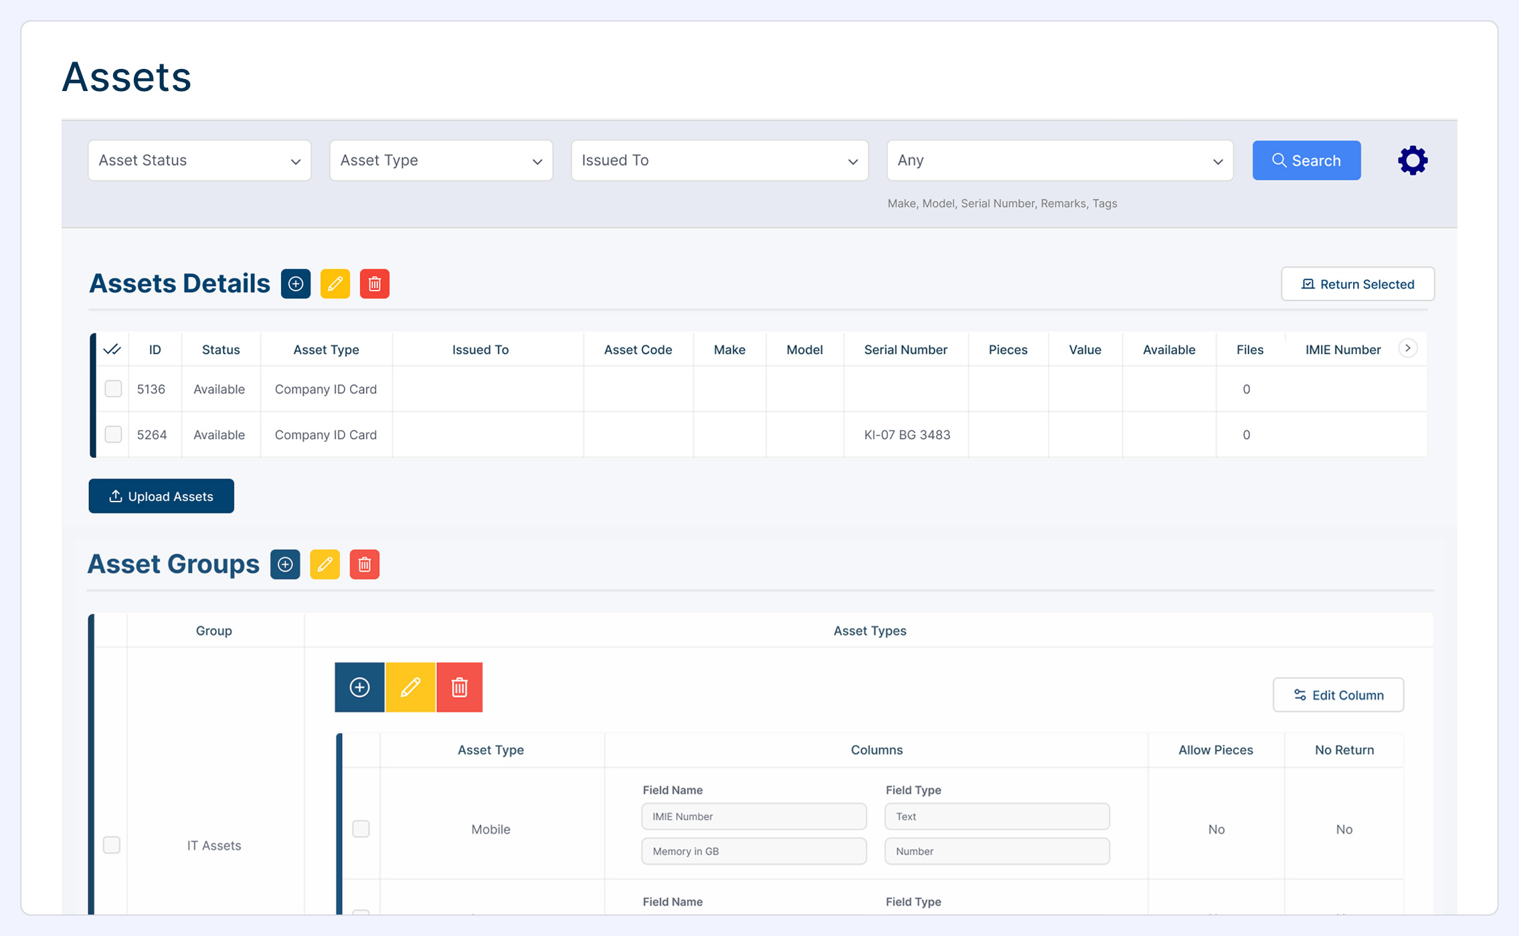Viewport: 1519px width, 936px height.
Task: Click the yellow edit icon beside Assets Details
Action: click(335, 284)
